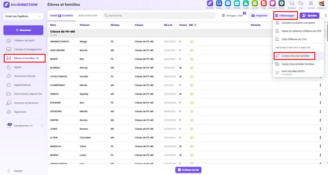Choose Liste d'élèves en CSV

298,39
